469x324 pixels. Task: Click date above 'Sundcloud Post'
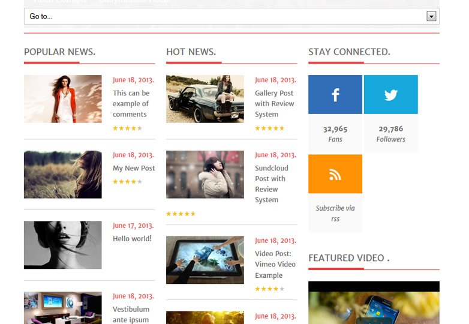tap(275, 155)
